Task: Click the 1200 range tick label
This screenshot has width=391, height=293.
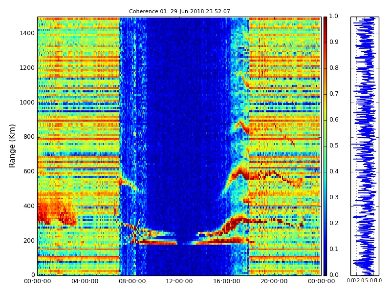Action: pyautogui.click(x=27, y=68)
